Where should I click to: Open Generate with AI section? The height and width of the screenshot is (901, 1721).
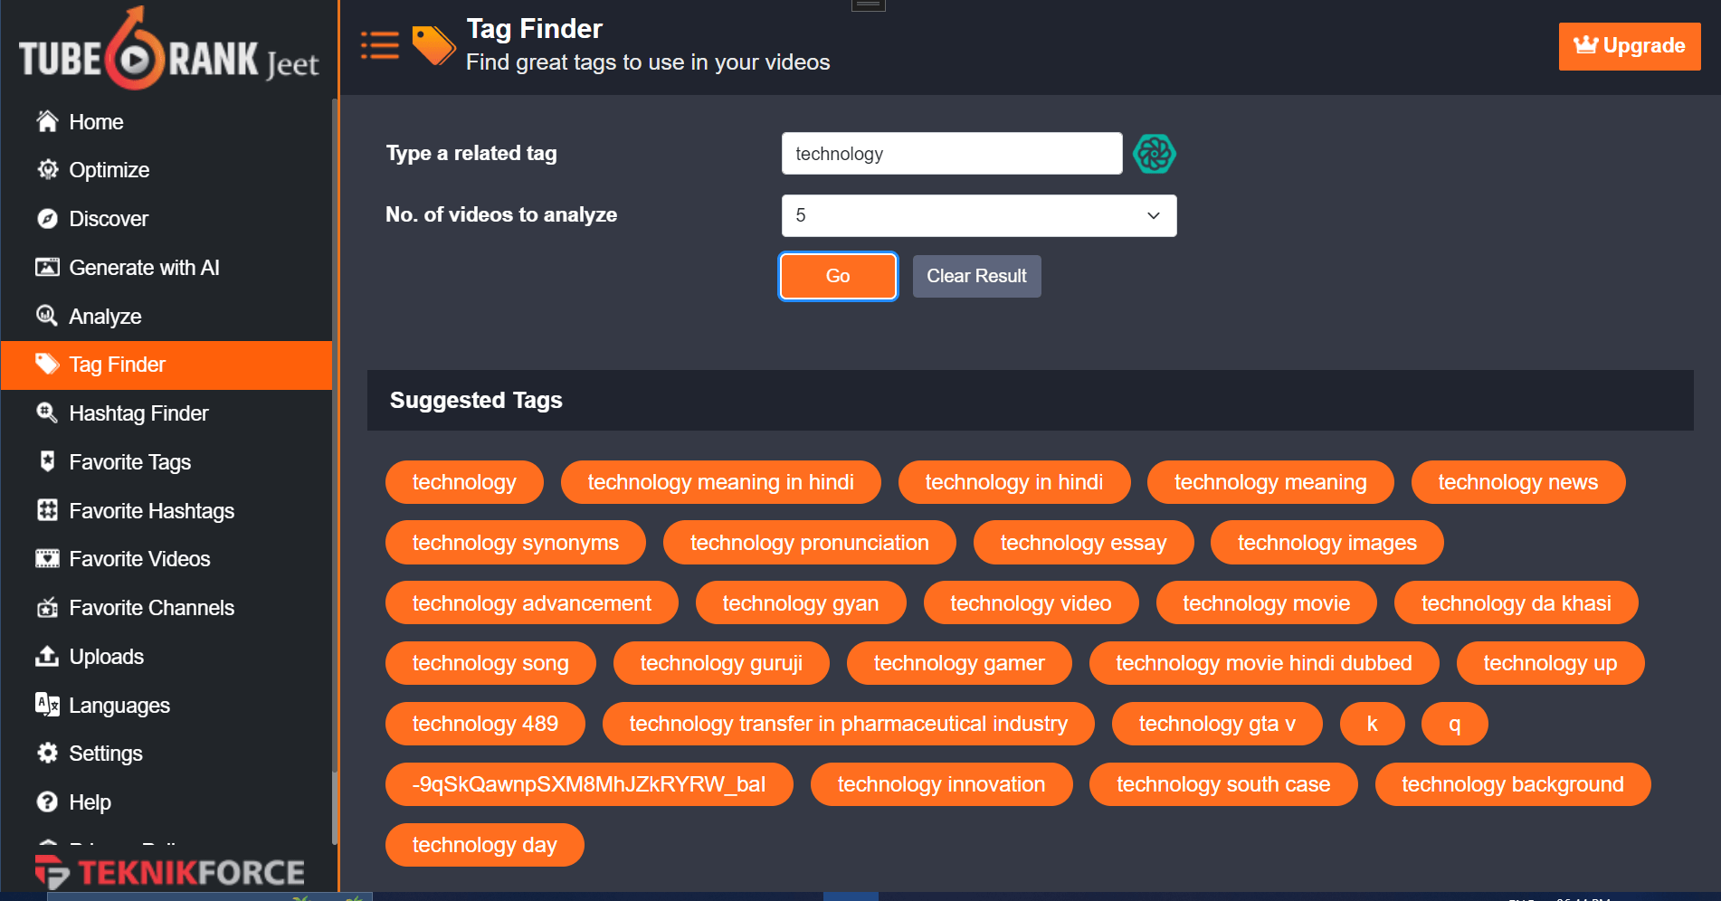[166, 268]
